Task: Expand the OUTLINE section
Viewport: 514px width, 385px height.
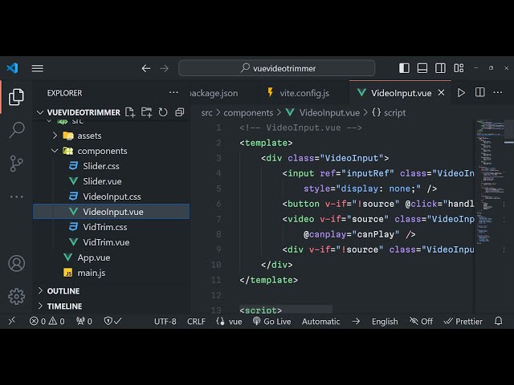Action: coord(63,291)
